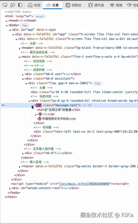Select the h2 论"无用之用"的智慧 node
Viewport: 138px width, 223px height.
[x=58, y=110]
